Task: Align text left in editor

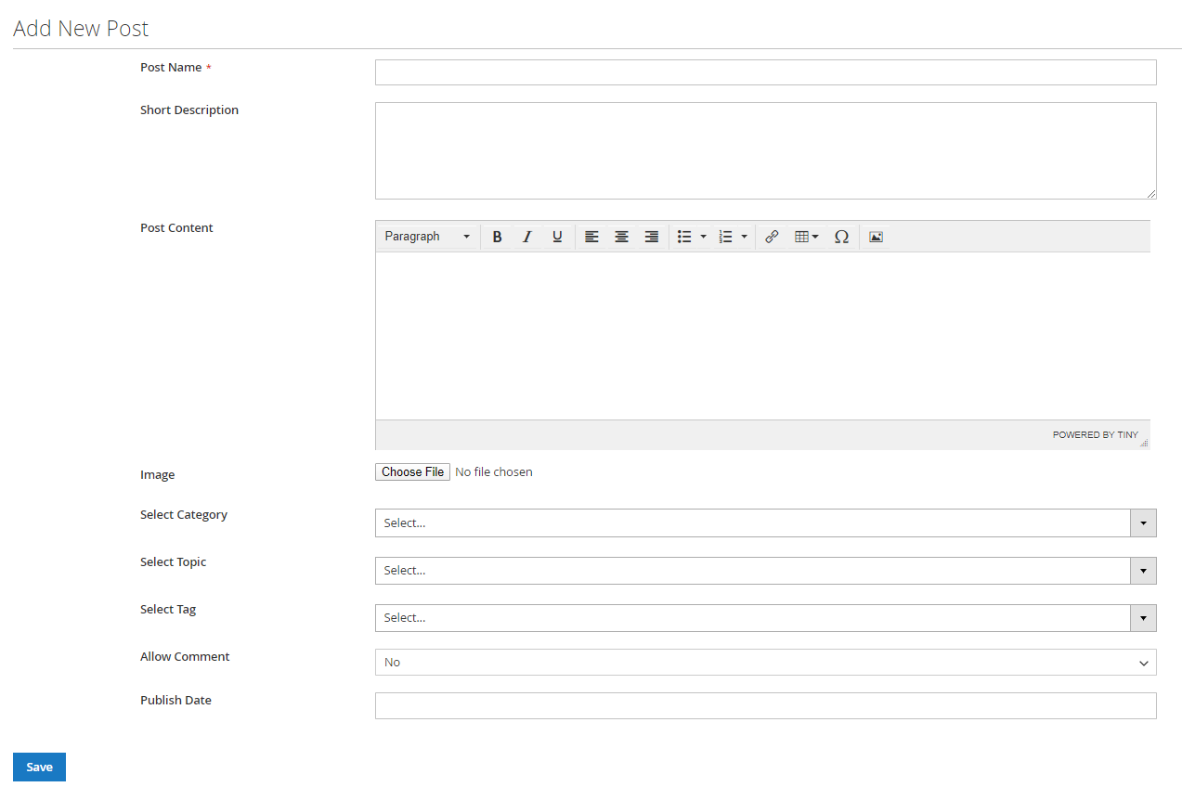Action: click(x=591, y=237)
